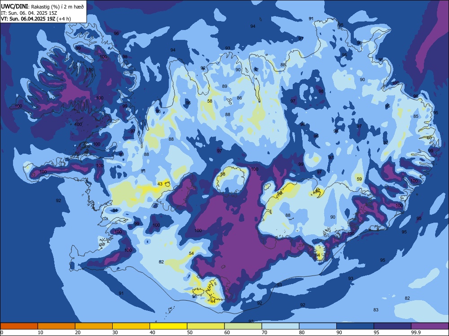Click the 'UWC/DINI' title text
This screenshot has width=449, height=336.
(14, 6)
